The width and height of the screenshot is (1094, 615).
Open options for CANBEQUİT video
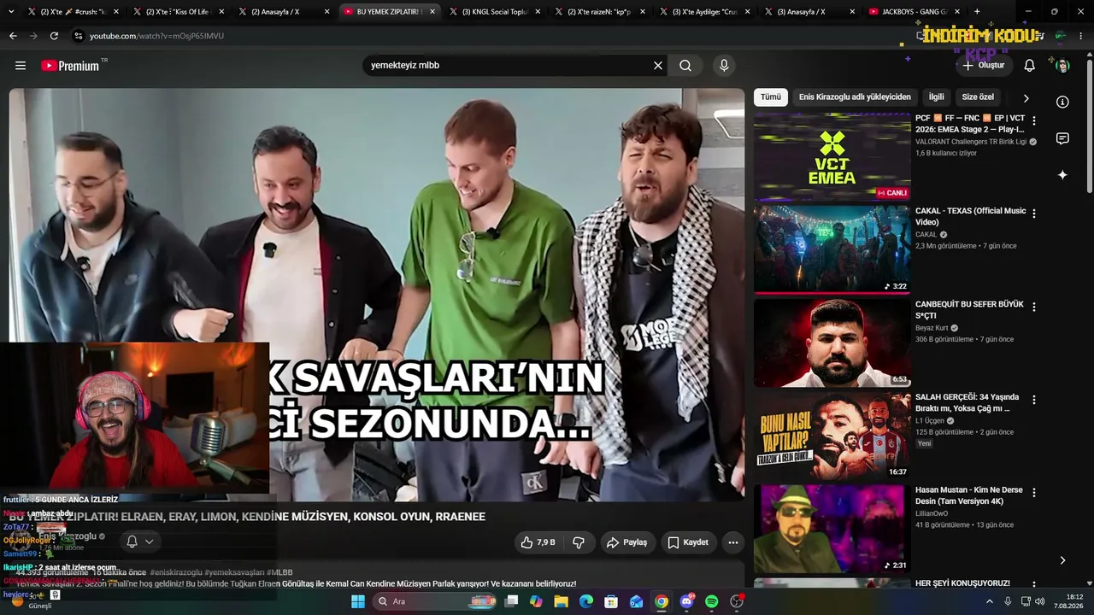point(1034,307)
